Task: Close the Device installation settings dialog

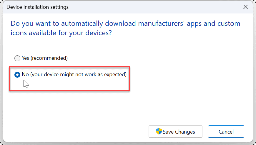Action: (245, 7)
